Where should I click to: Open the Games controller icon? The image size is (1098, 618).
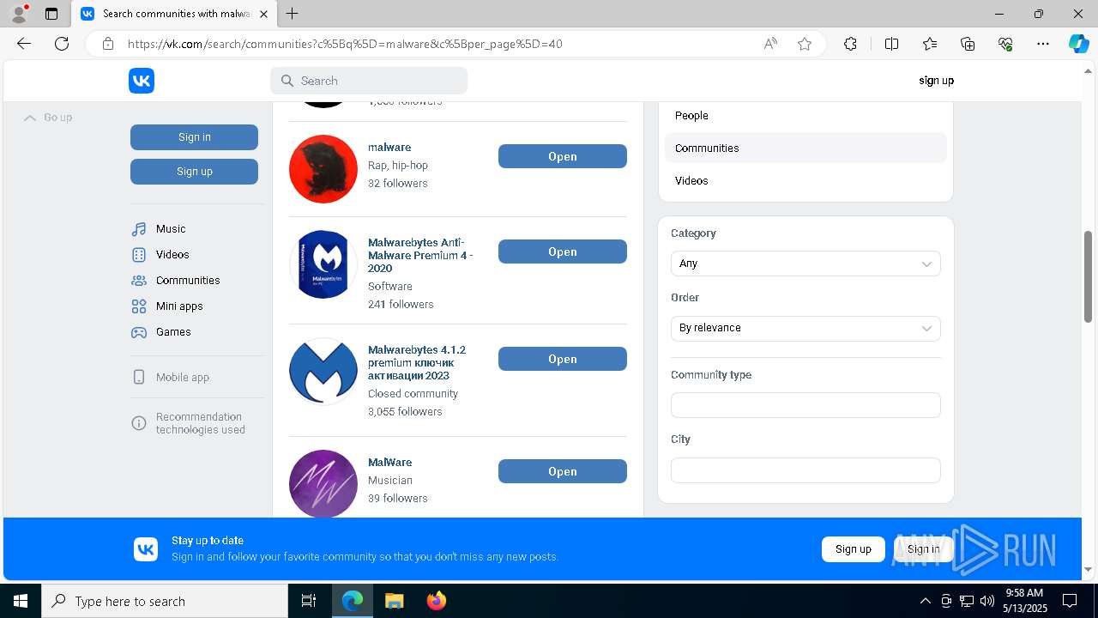139,332
